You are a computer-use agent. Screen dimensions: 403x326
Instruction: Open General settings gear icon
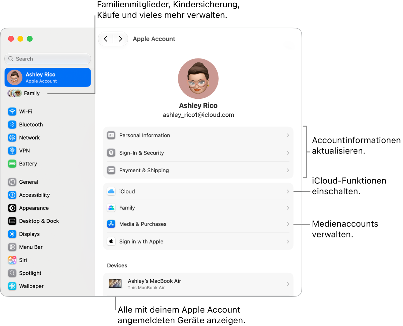point(12,182)
